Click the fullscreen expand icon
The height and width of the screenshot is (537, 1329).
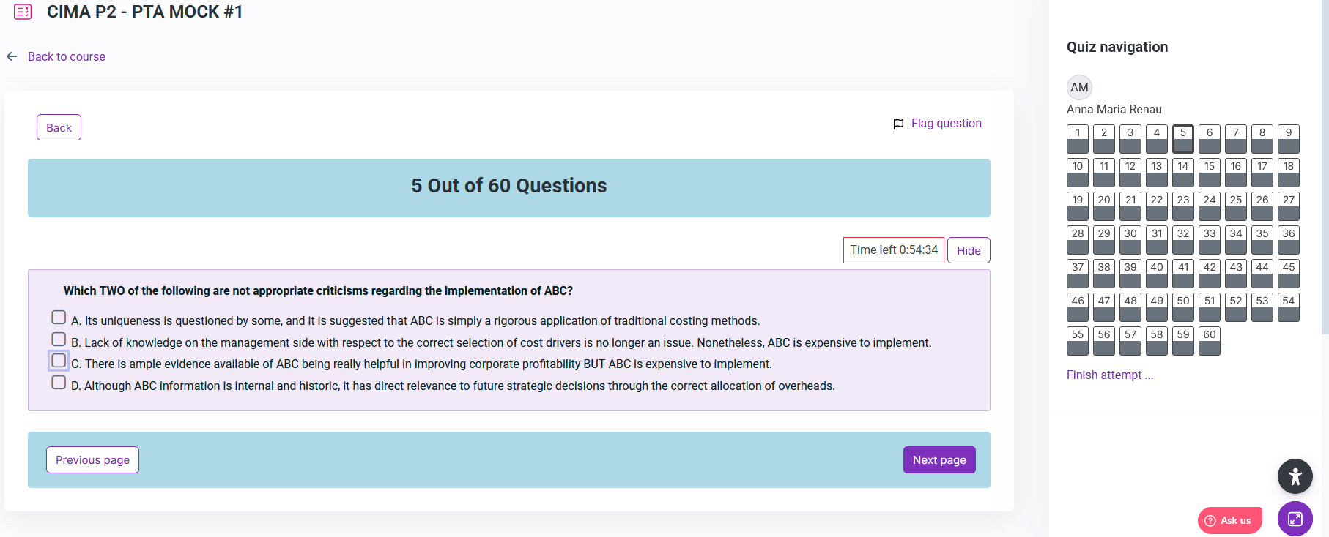coord(1295,519)
